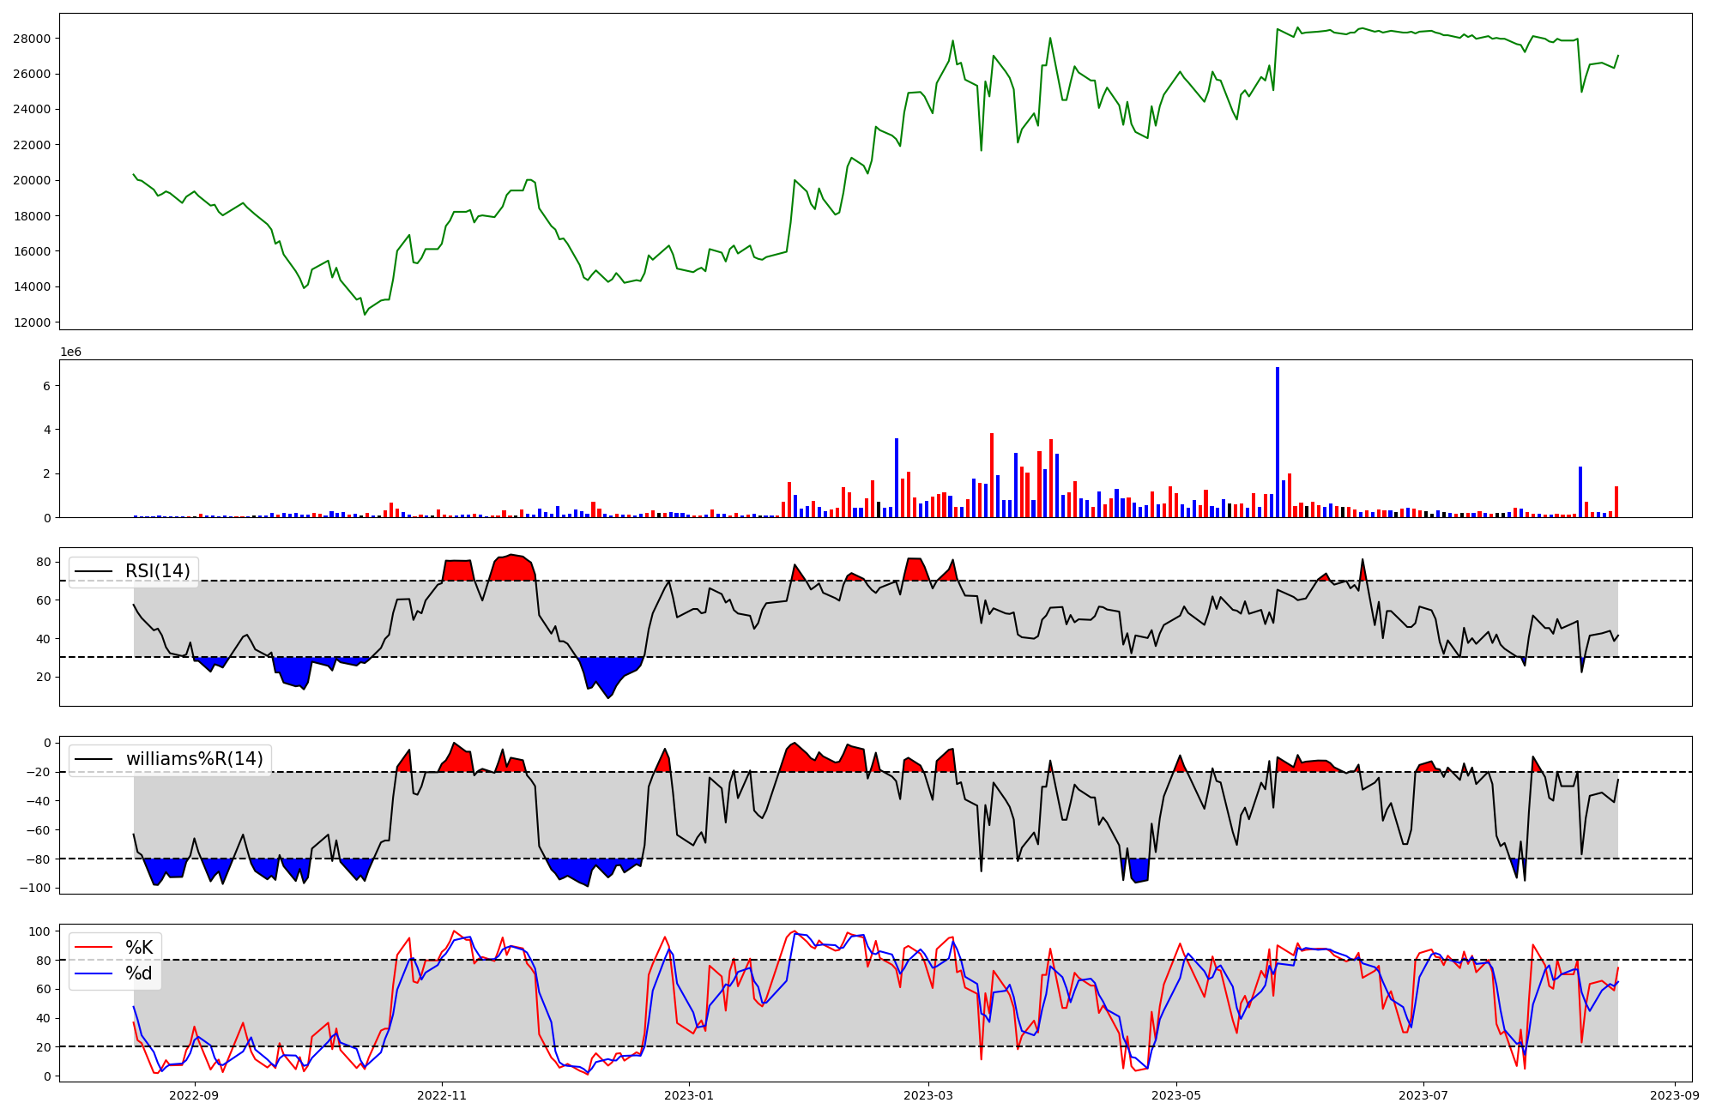This screenshot has height=1115, width=1716.
Task: Click the red %K legend entry
Action: (x=138, y=948)
